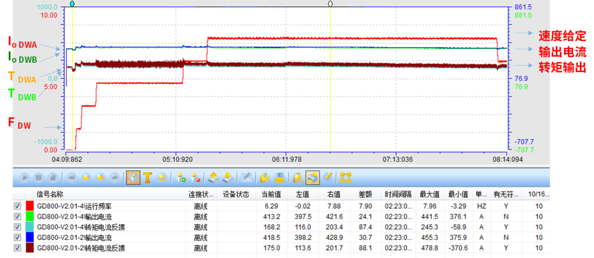Click the 最大值 column header

430,194
